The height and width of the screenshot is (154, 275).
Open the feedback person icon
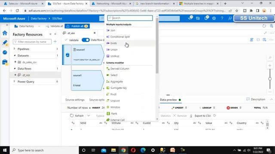[x=230, y=18]
